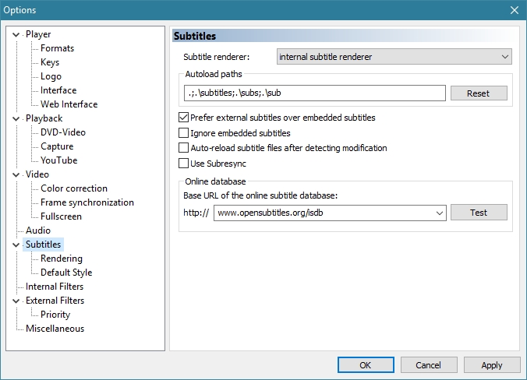Click the Cancel button
Screen dimensions: 527x380
point(428,364)
